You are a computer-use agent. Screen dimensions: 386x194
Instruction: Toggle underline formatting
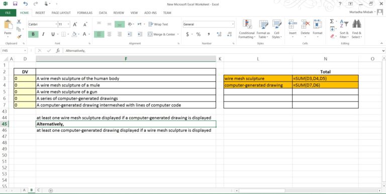coord(53,34)
